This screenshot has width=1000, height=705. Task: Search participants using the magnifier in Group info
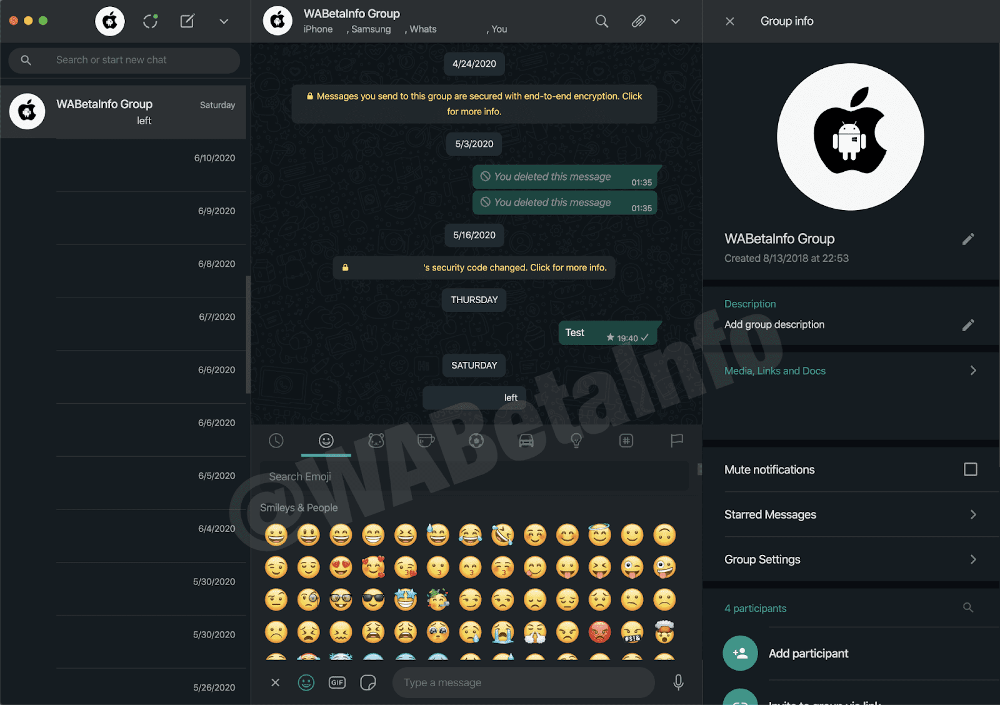pyautogui.click(x=967, y=607)
